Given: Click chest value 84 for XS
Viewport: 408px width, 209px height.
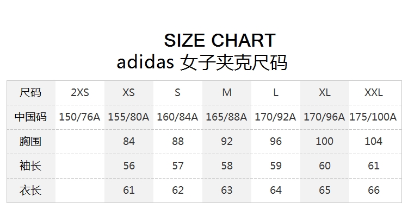Looking at the screenshot, I should click(x=129, y=141).
